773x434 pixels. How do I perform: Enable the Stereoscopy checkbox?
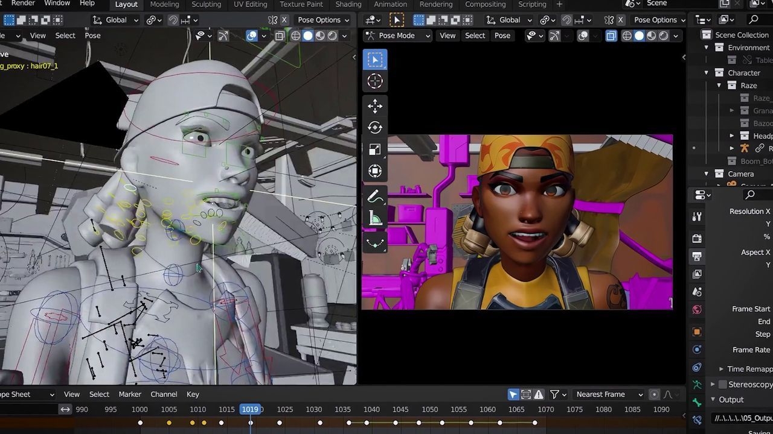coord(723,385)
